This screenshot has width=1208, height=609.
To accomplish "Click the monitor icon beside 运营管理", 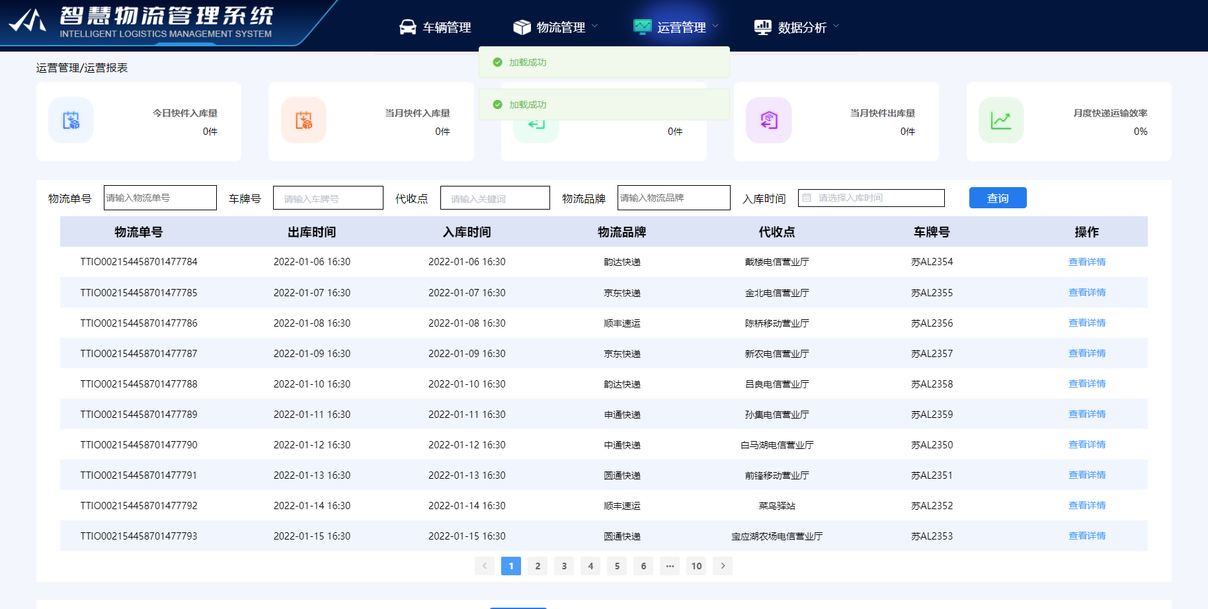I will tap(642, 27).
